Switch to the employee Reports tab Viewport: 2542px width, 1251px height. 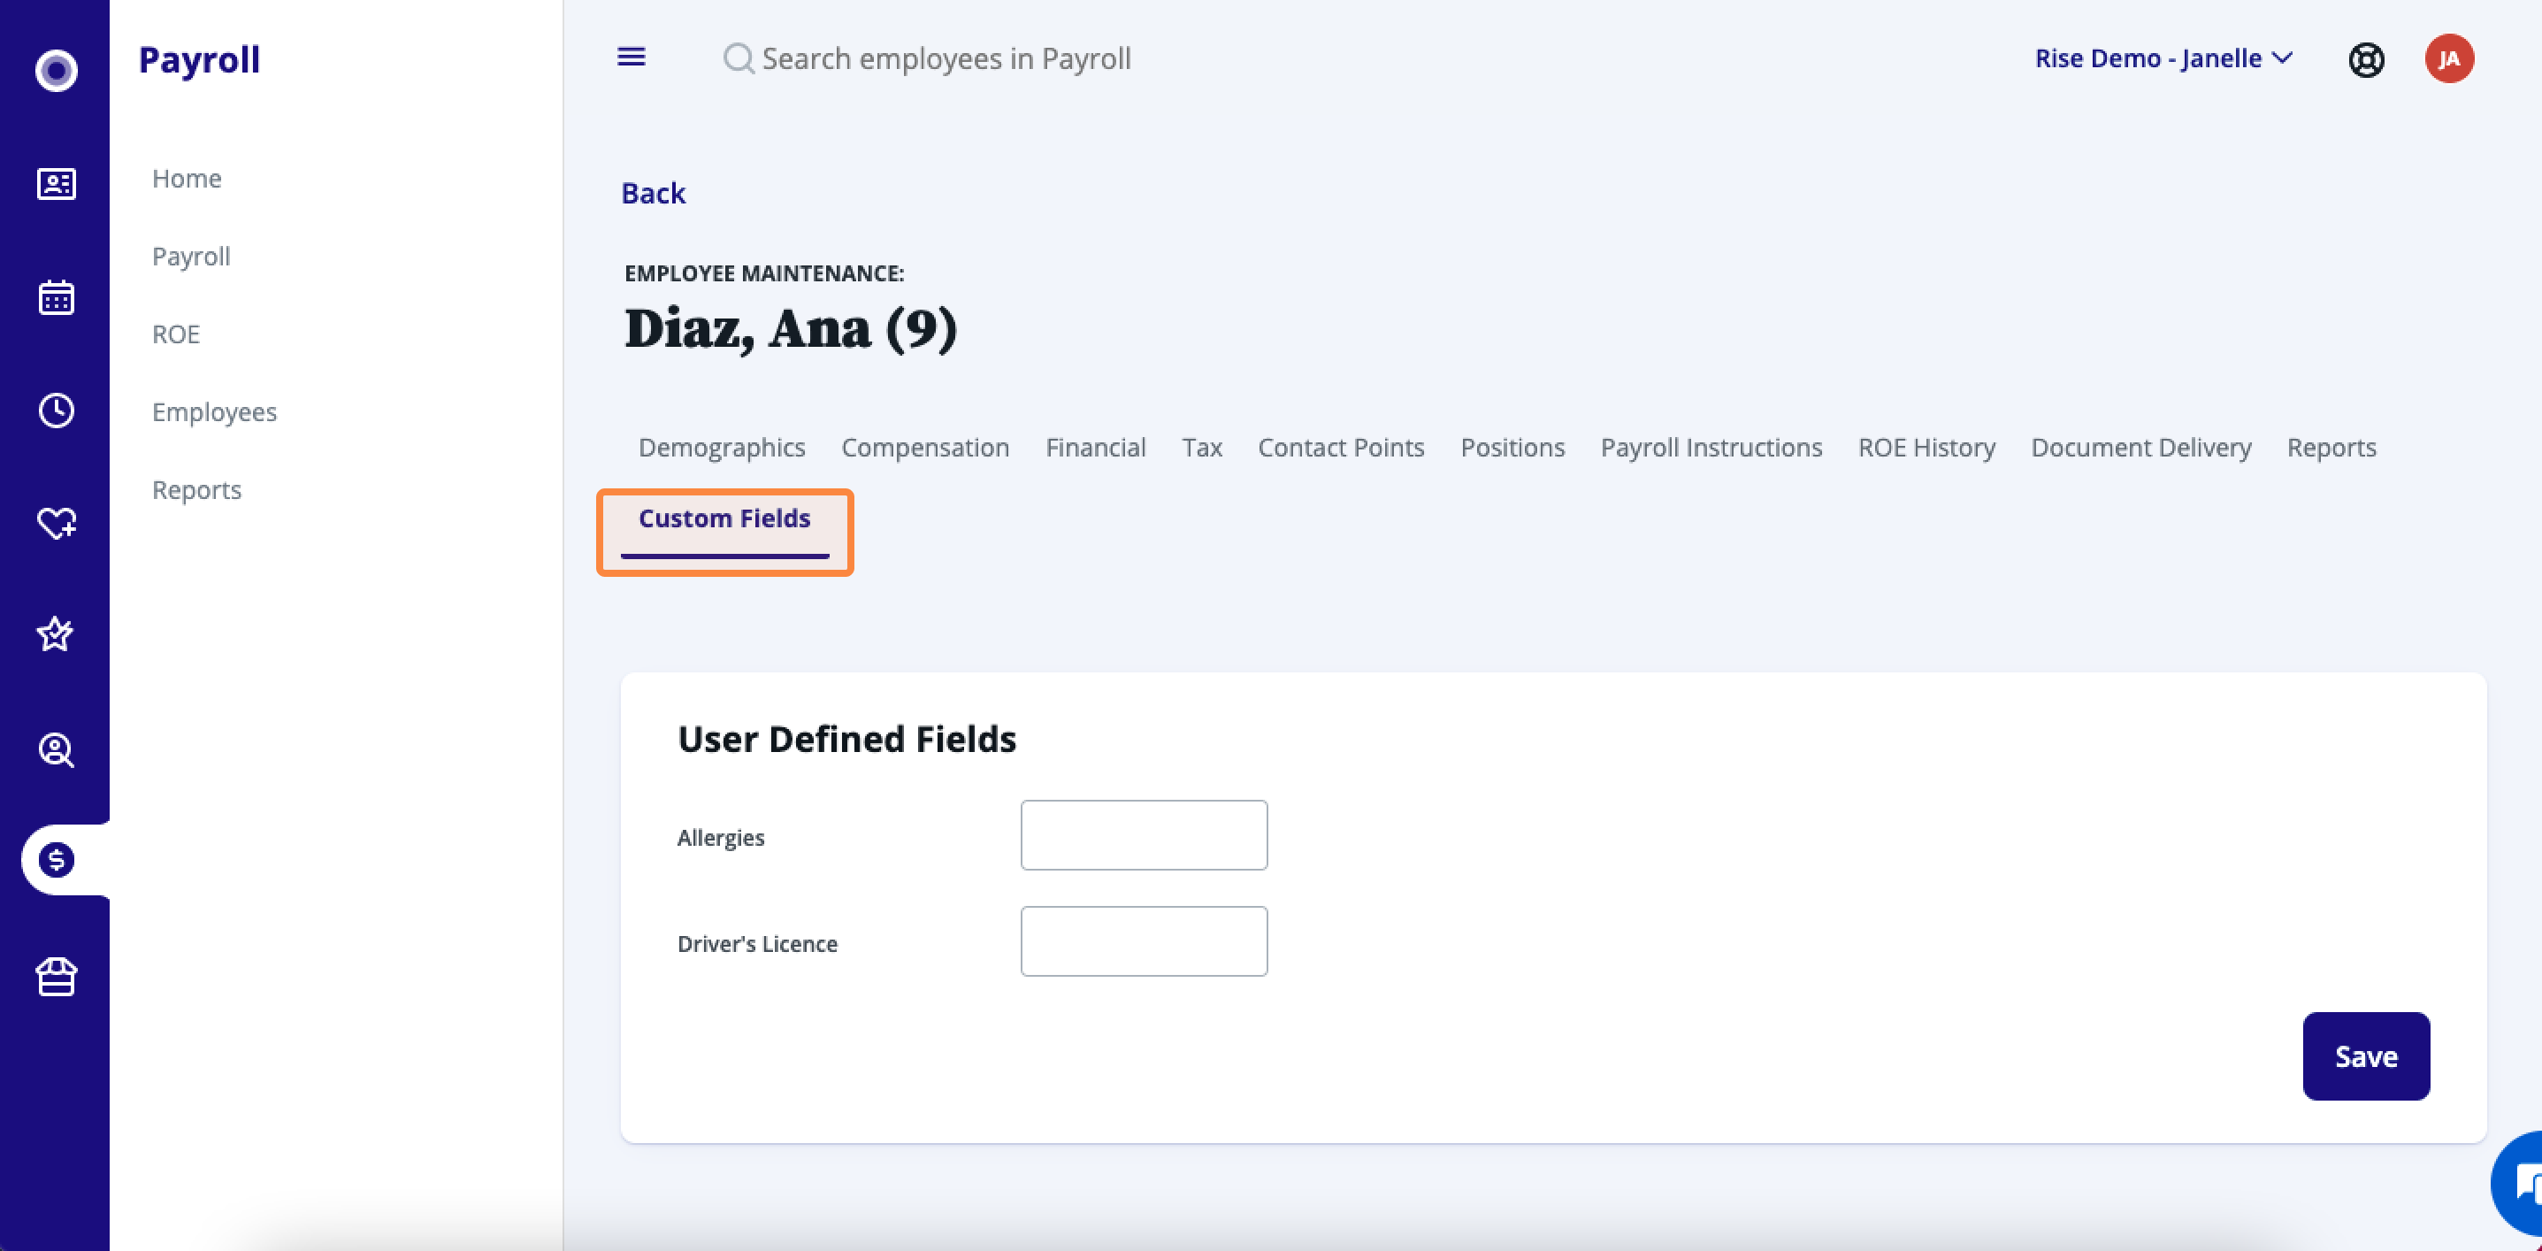[2331, 448]
